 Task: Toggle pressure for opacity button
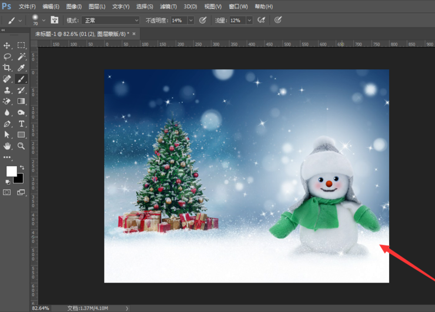pos(203,20)
